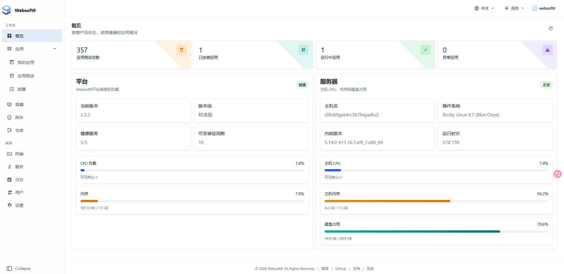Click the 主机内存 progress bar
Image resolution: width=564 pixels, height=274 pixels.
click(x=436, y=201)
